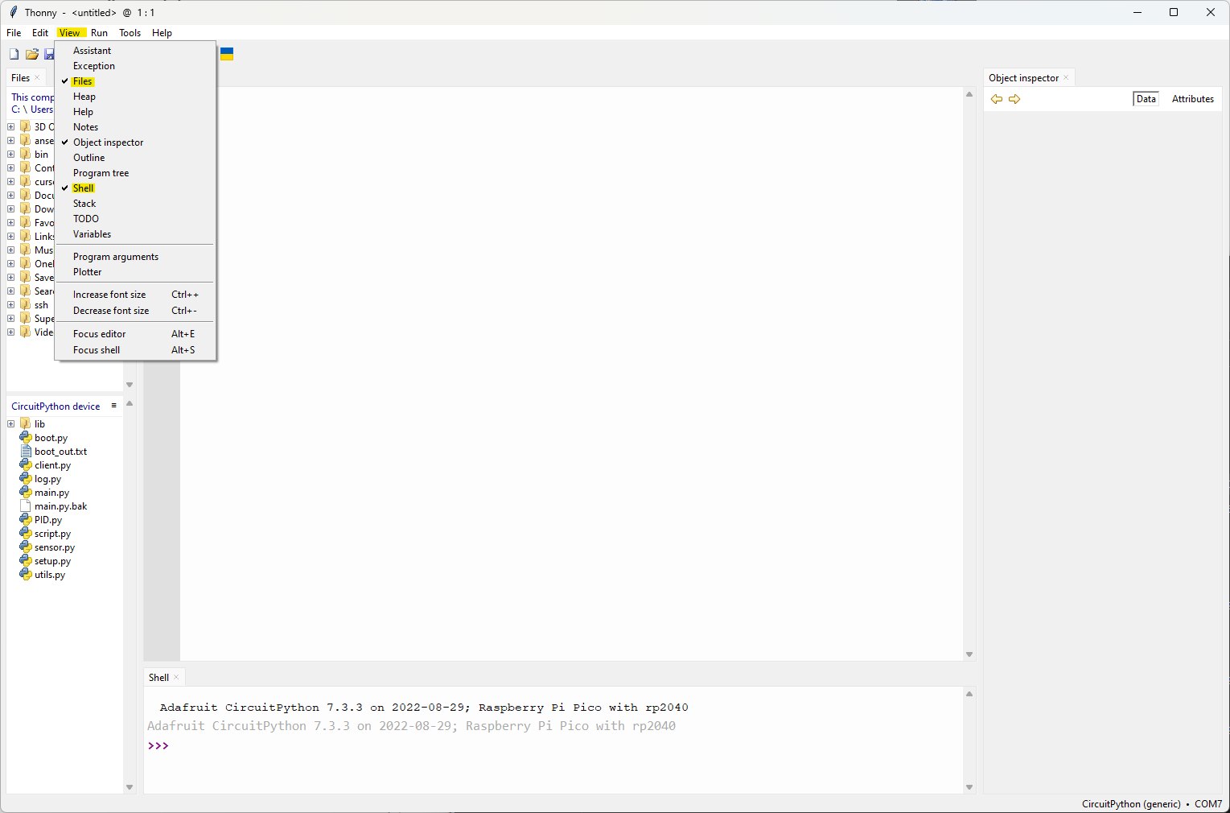Click the main.py Python file icon
Viewport: 1230px width, 813px height.
[26, 492]
